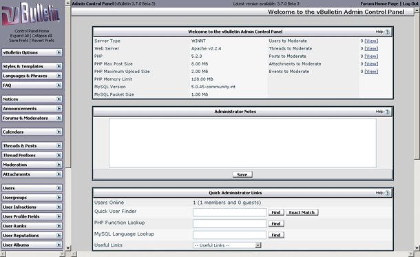Screen dimensions: 420x257
Task: View Users to Moderate link
Action: (x=371, y=41)
